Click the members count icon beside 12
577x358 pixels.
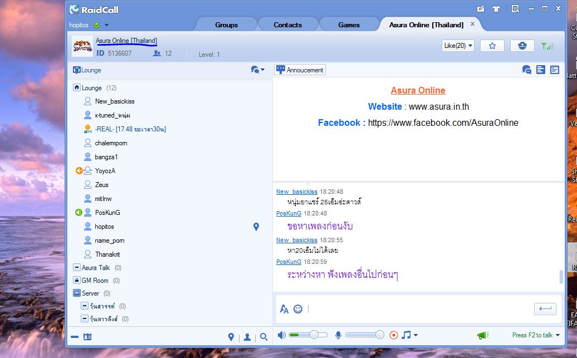157,53
